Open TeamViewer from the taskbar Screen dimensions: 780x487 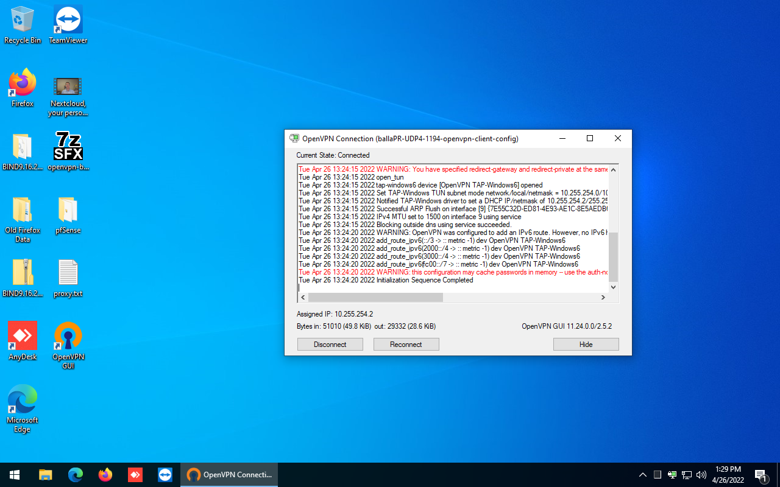coord(165,475)
